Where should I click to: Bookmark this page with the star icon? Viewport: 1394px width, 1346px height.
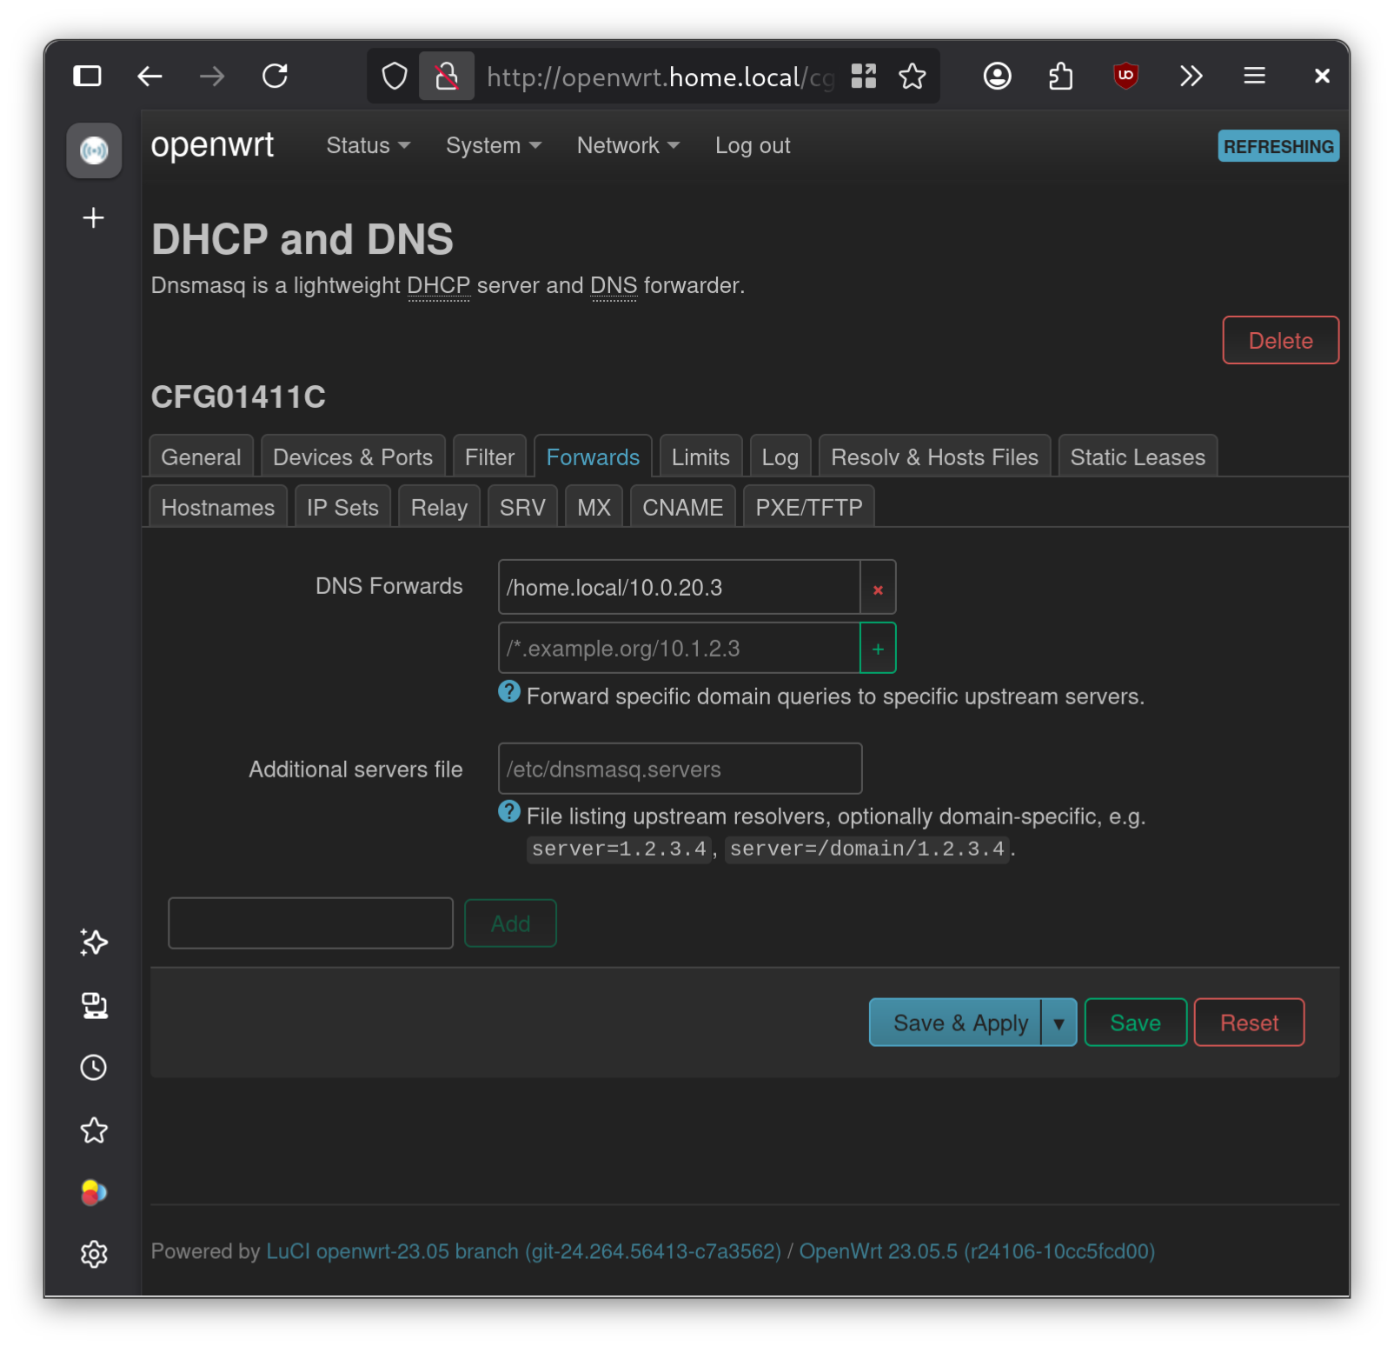[912, 77]
